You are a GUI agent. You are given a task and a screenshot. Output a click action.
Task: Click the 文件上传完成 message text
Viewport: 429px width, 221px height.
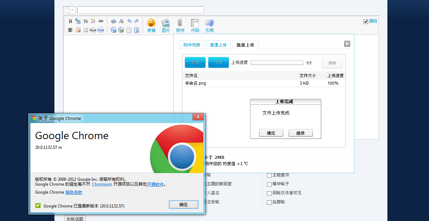(x=276, y=113)
